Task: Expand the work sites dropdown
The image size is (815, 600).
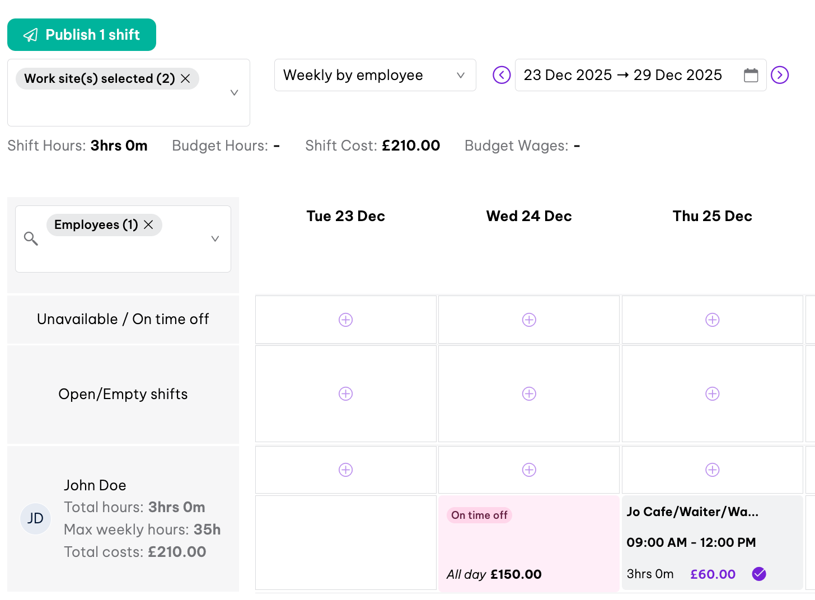Action: pos(235,93)
